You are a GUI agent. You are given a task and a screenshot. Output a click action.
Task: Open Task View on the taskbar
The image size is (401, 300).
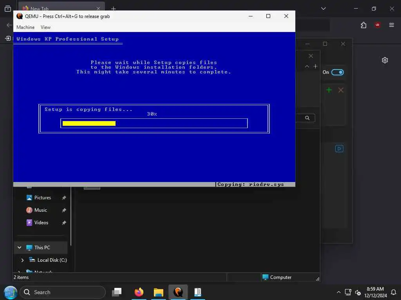tap(117, 292)
